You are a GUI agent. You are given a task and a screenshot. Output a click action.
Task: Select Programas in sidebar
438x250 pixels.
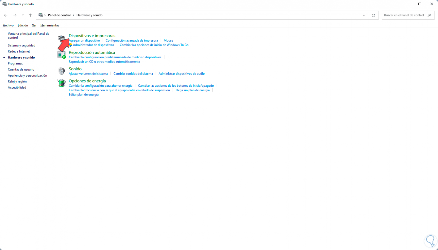point(15,64)
